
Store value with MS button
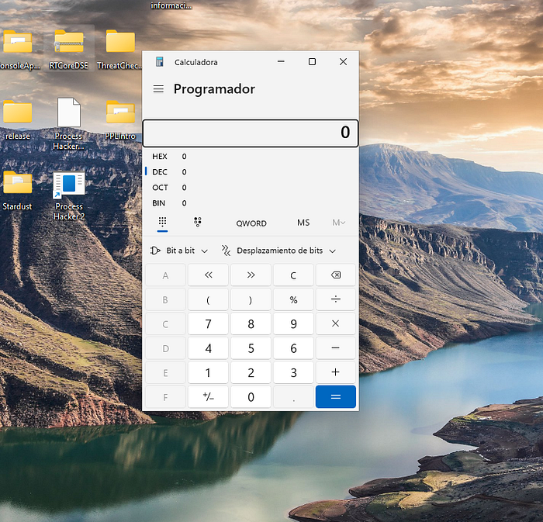[x=303, y=223]
